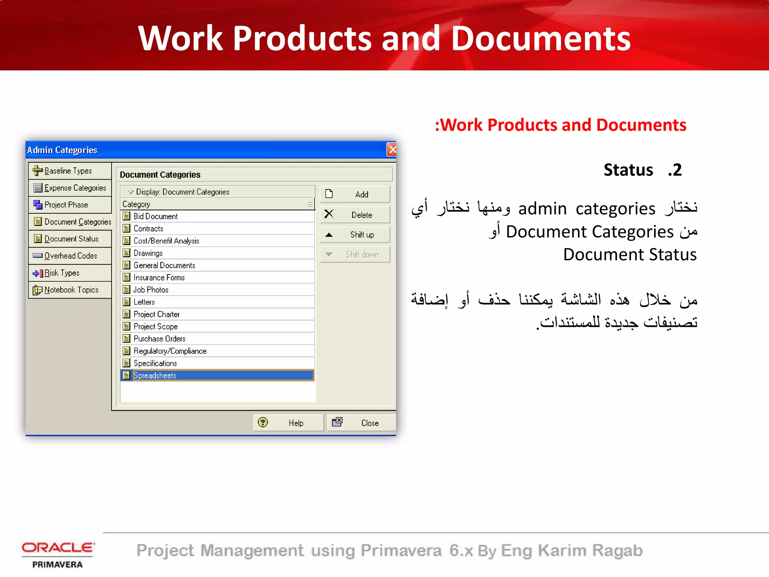Click the Shift up button label
Image resolution: width=769 pixels, height=577 pixels.
[362, 235]
